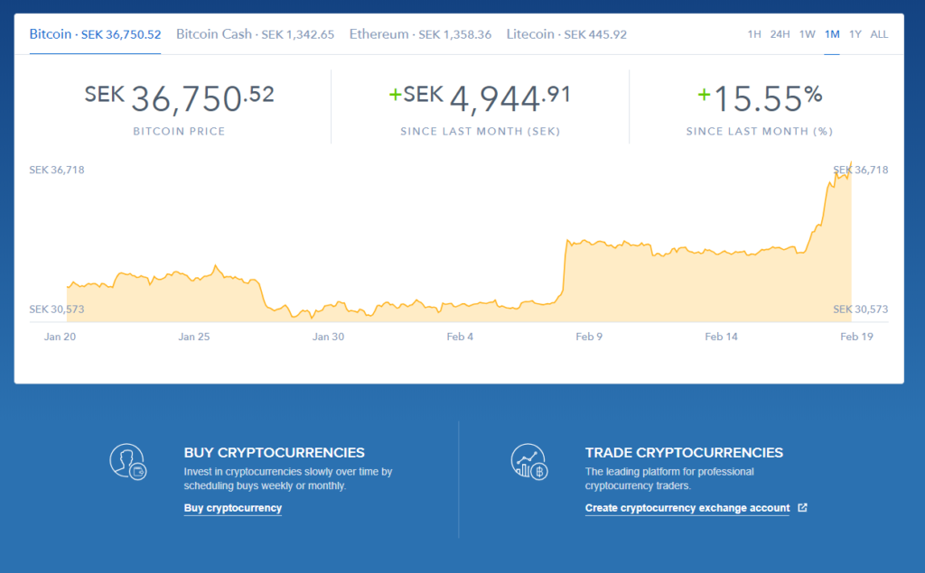
Task: Display ALL price history
Action: (x=879, y=33)
